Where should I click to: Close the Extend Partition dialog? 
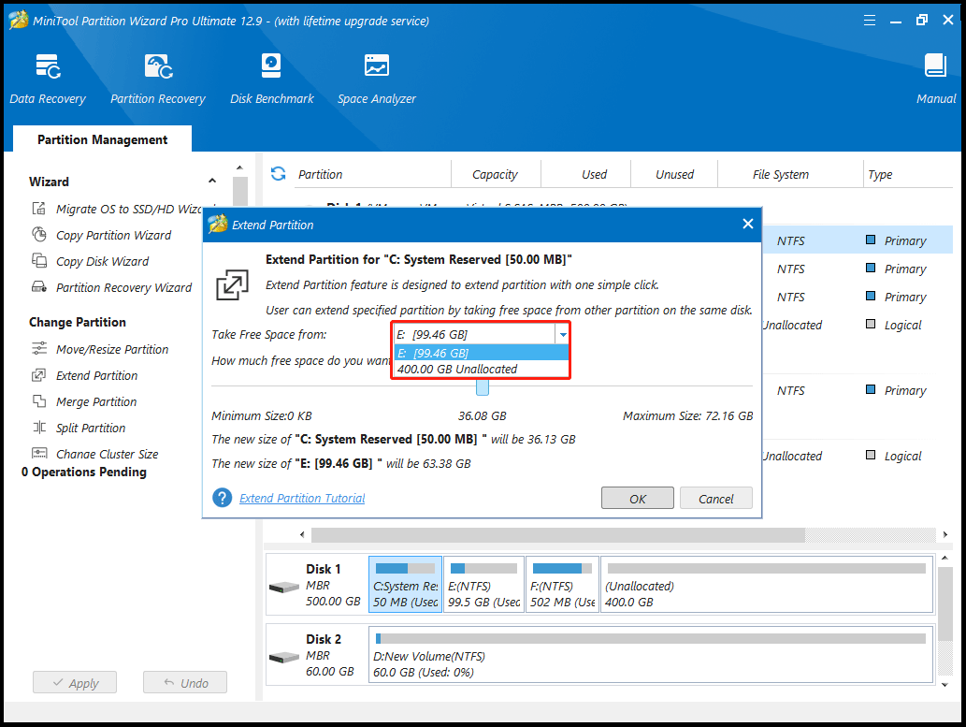747,225
